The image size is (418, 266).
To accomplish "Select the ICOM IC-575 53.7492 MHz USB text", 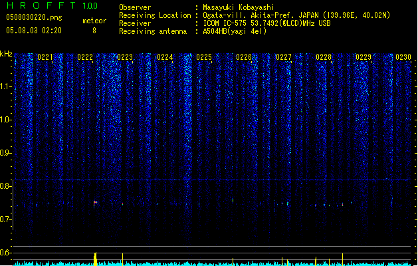I will click(x=267, y=23).
